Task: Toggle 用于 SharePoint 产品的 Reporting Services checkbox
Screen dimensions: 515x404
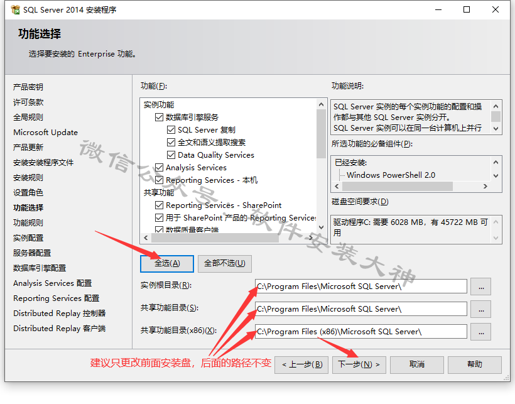Action: [x=160, y=218]
